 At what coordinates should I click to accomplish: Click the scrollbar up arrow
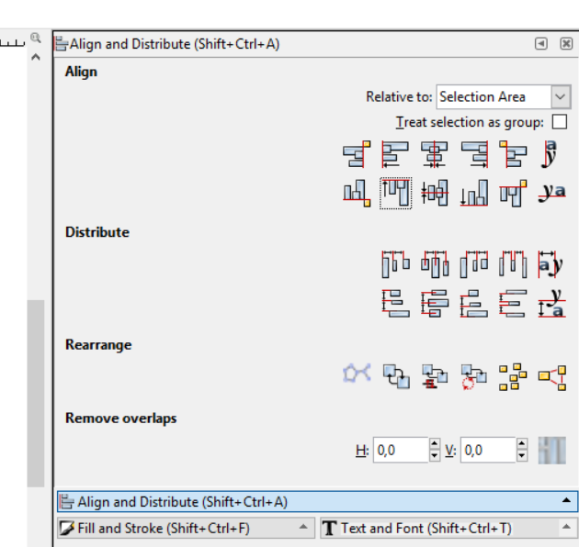click(x=36, y=57)
